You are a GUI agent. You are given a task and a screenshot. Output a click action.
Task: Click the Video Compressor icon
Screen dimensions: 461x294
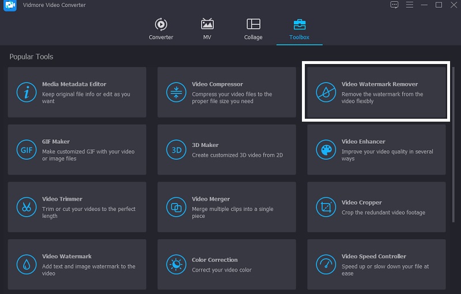(174, 92)
